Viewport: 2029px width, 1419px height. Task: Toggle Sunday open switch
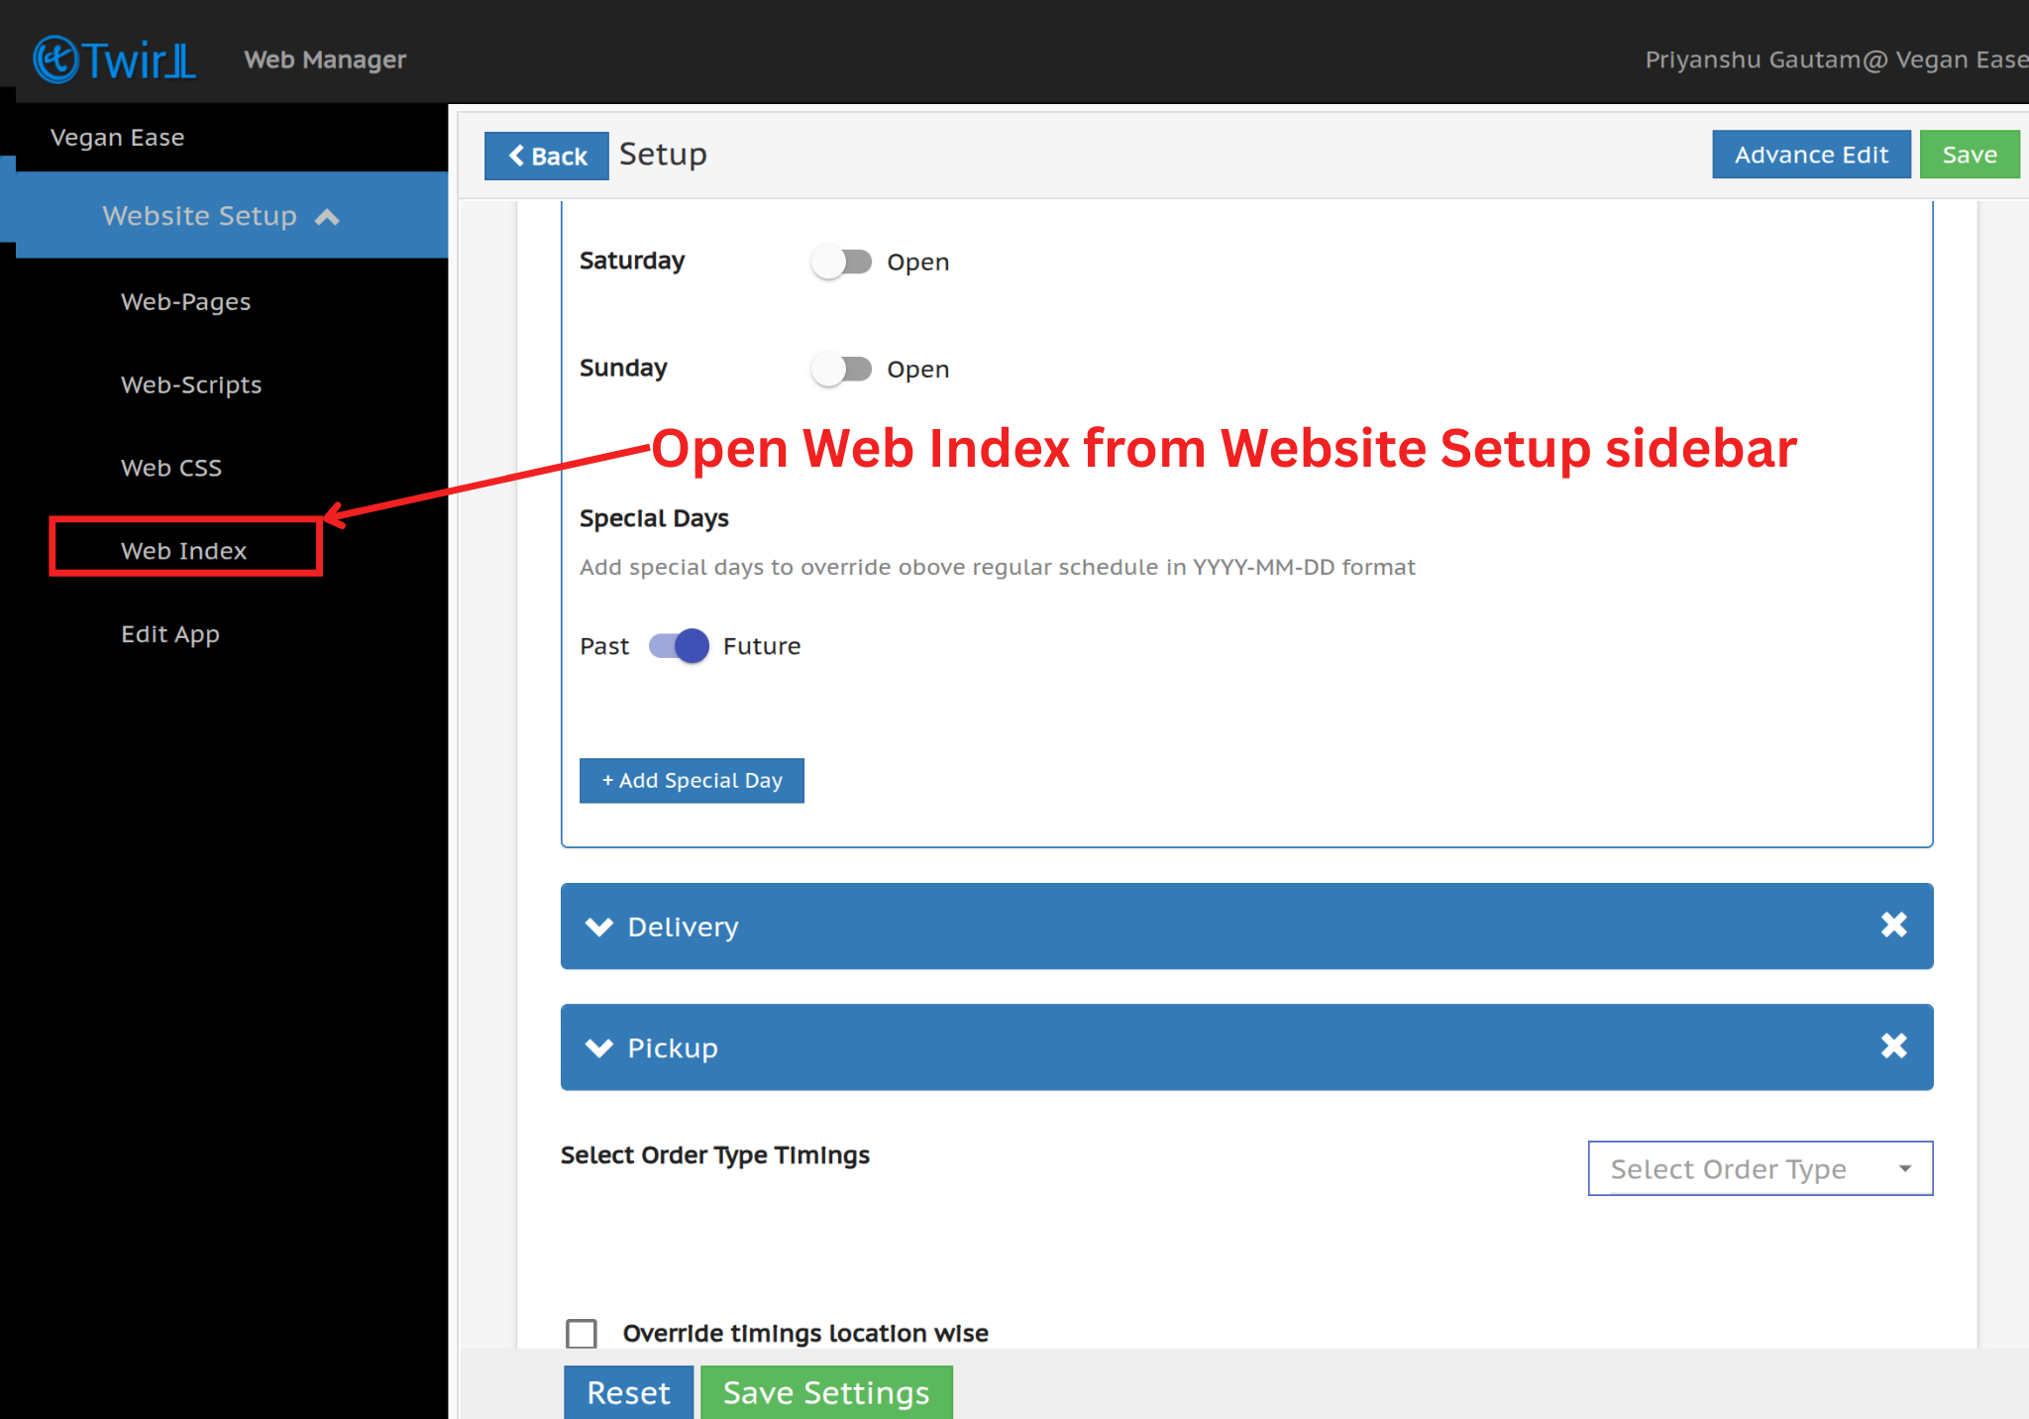[841, 369]
